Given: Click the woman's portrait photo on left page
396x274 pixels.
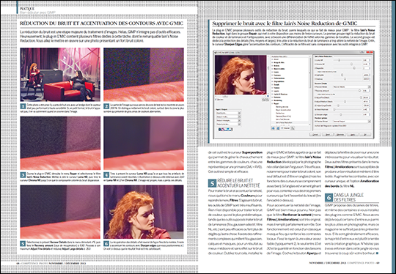Looking at the screenshot, I should [x=144, y=212].
